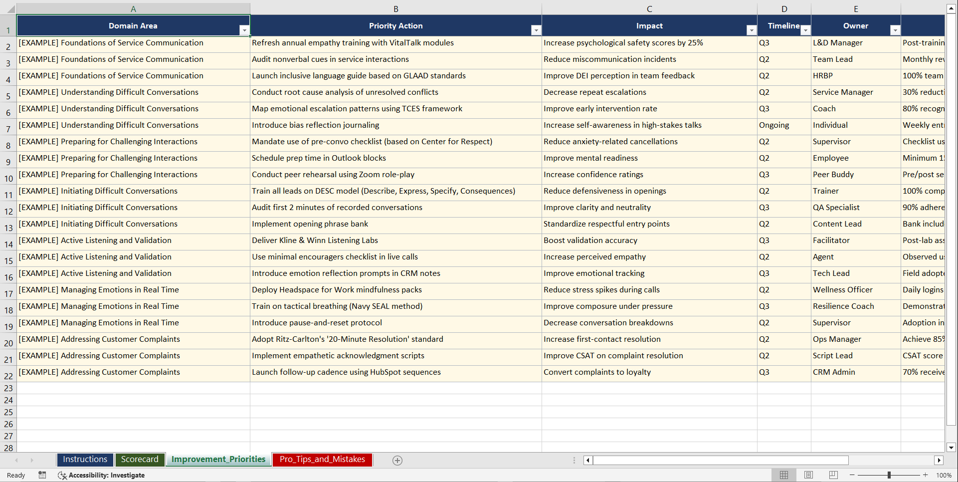This screenshot has width=958, height=482.
Task: Go to the Instructions sheet
Action: [85, 459]
